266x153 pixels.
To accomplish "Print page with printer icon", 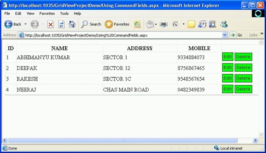I will (x=164, y=25).
